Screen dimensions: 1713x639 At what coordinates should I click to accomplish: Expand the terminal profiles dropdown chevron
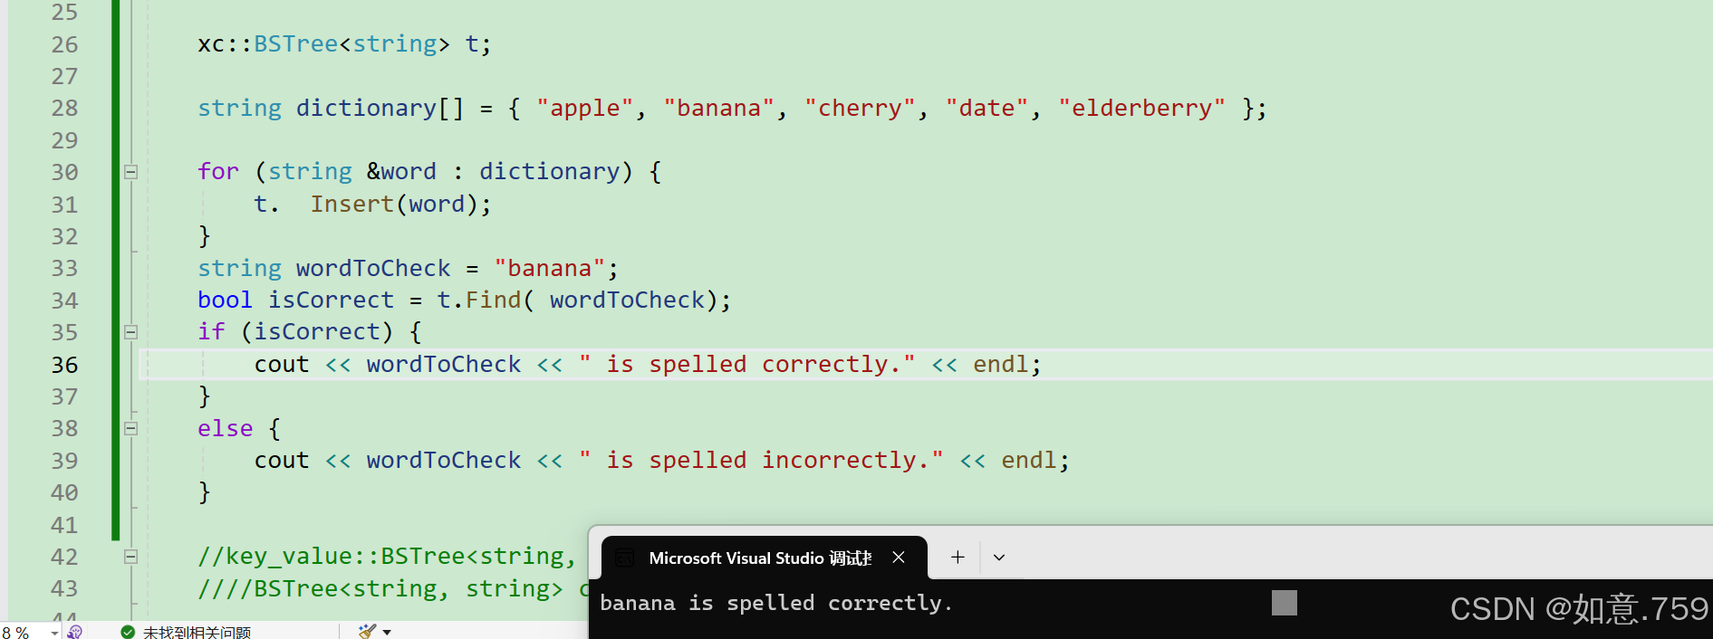click(x=999, y=558)
